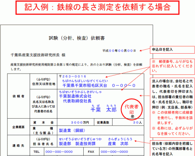
Task: Click the paragraph starting 産業支援技術研究所使用規則第2条
Action: point(76,67)
